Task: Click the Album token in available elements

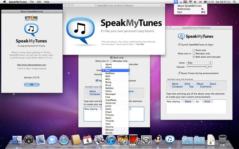Action: 200,84
